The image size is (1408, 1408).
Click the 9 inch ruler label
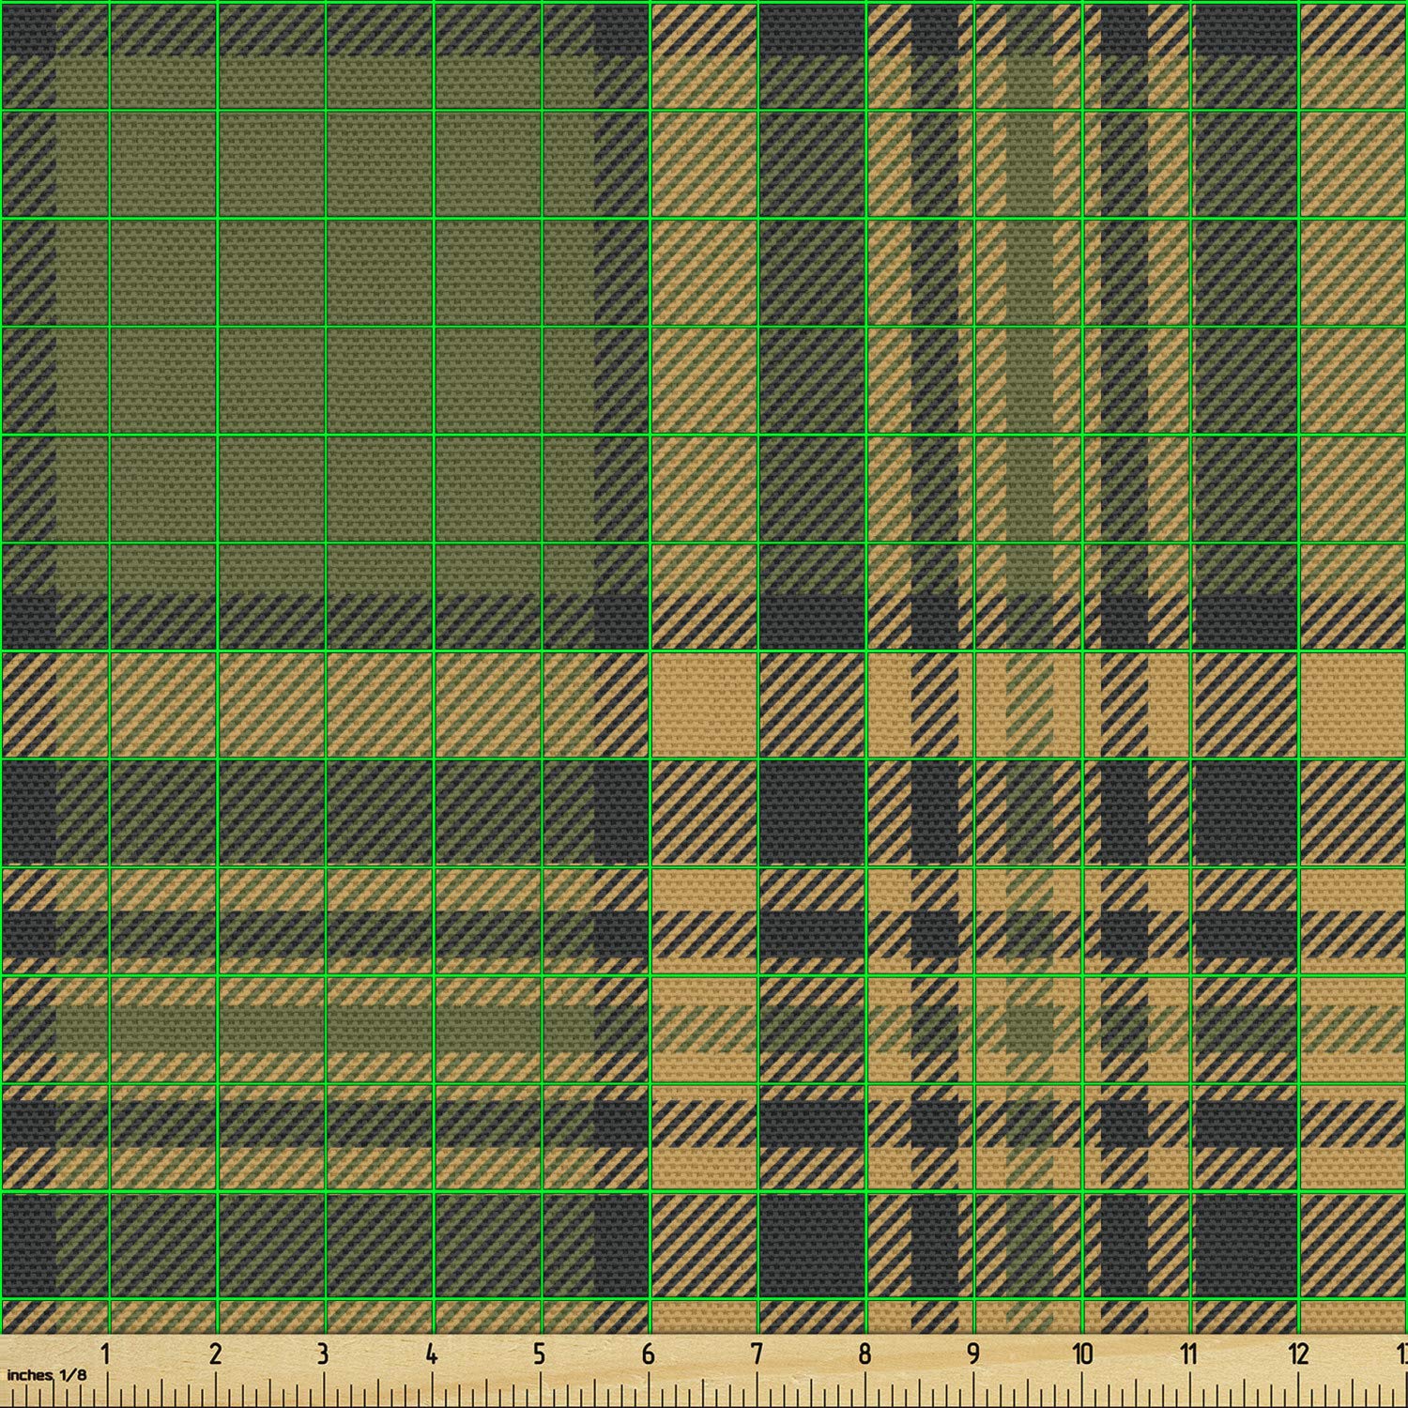click(973, 1354)
